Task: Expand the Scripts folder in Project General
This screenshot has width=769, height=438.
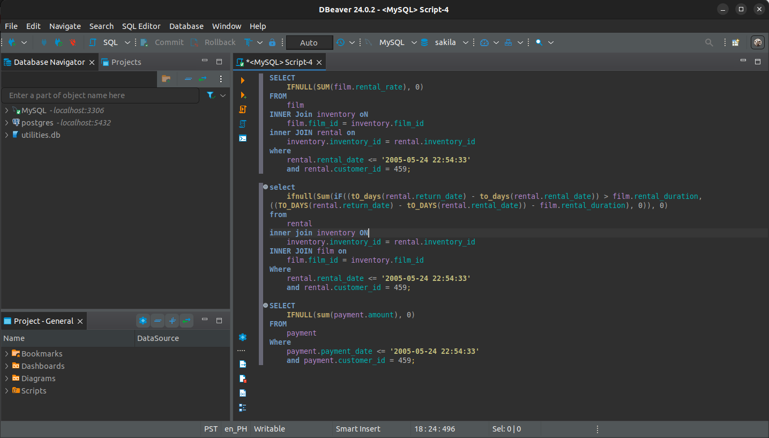Action: click(5, 390)
